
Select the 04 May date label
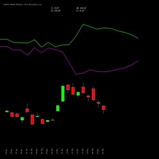[x=31, y=151]
